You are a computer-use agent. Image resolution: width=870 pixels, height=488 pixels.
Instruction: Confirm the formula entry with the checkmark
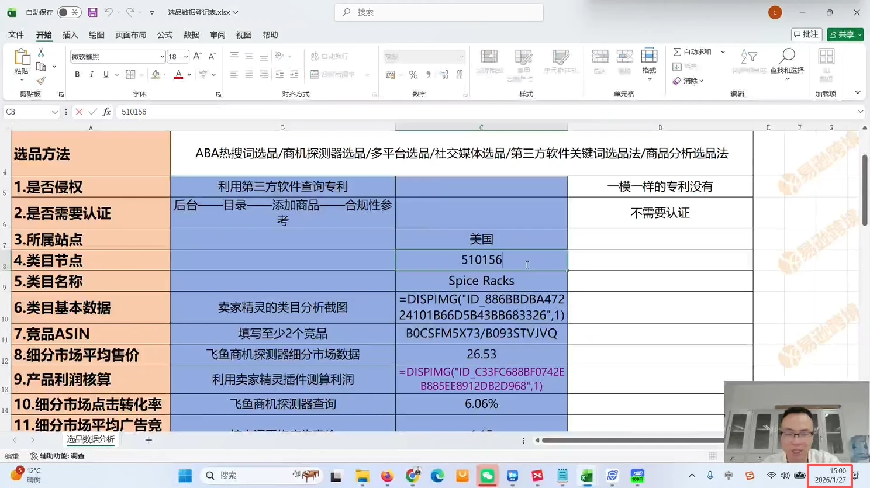(x=94, y=112)
